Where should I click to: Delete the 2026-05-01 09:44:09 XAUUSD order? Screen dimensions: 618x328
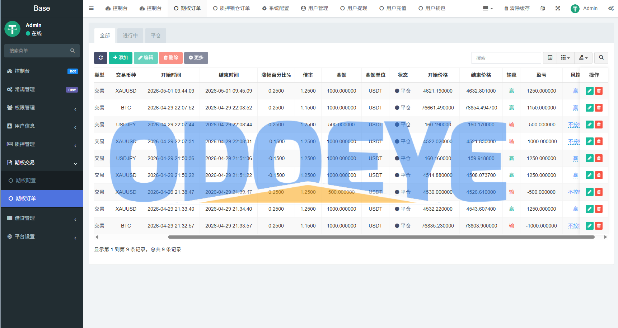pyautogui.click(x=599, y=91)
